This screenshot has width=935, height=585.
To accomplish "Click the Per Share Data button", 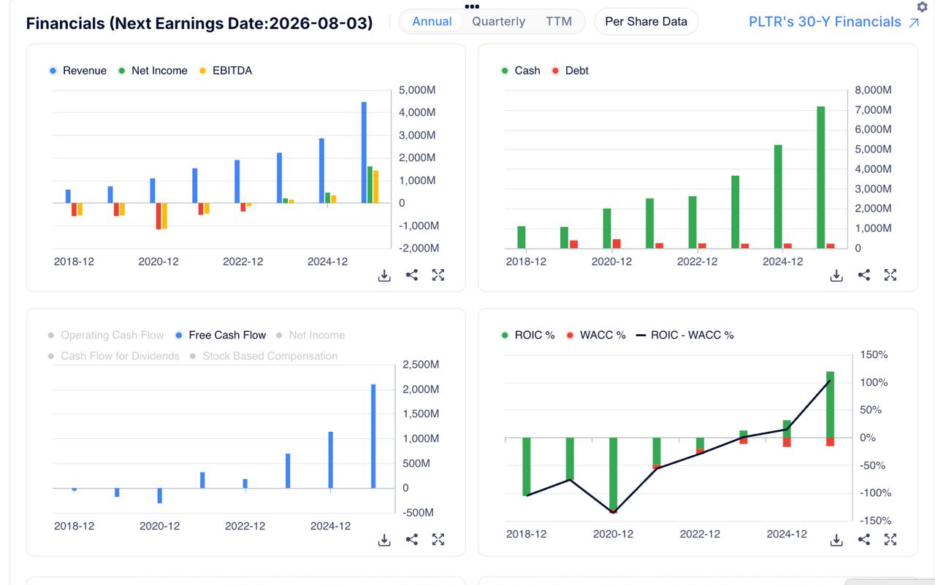I will (x=646, y=22).
